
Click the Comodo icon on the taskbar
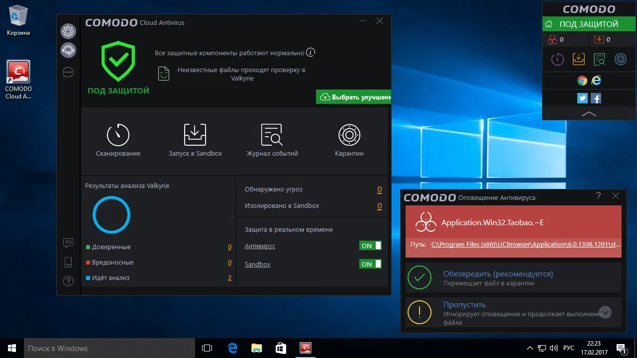305,348
